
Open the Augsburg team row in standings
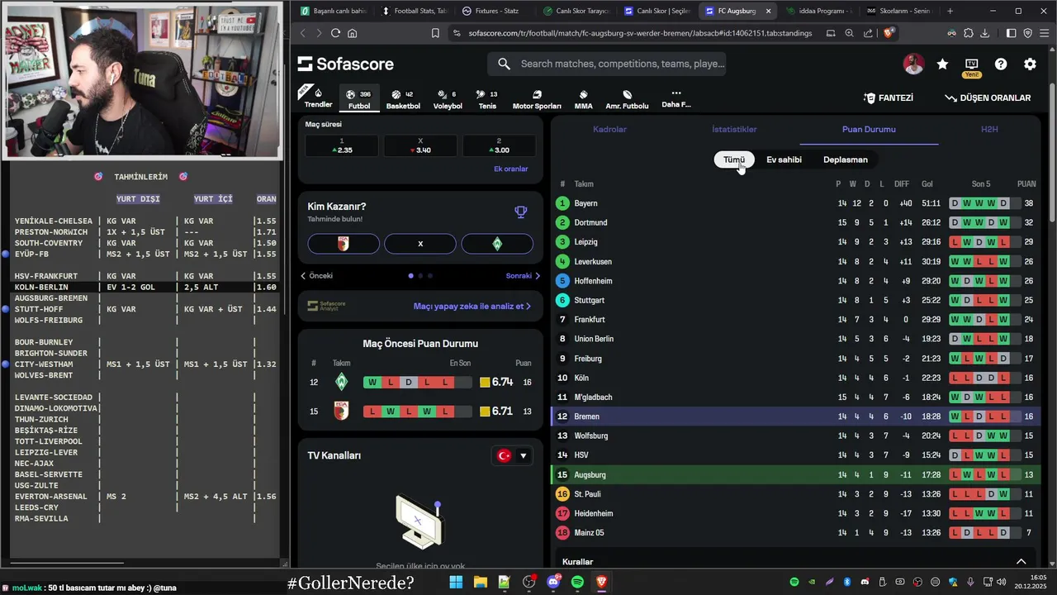point(795,474)
